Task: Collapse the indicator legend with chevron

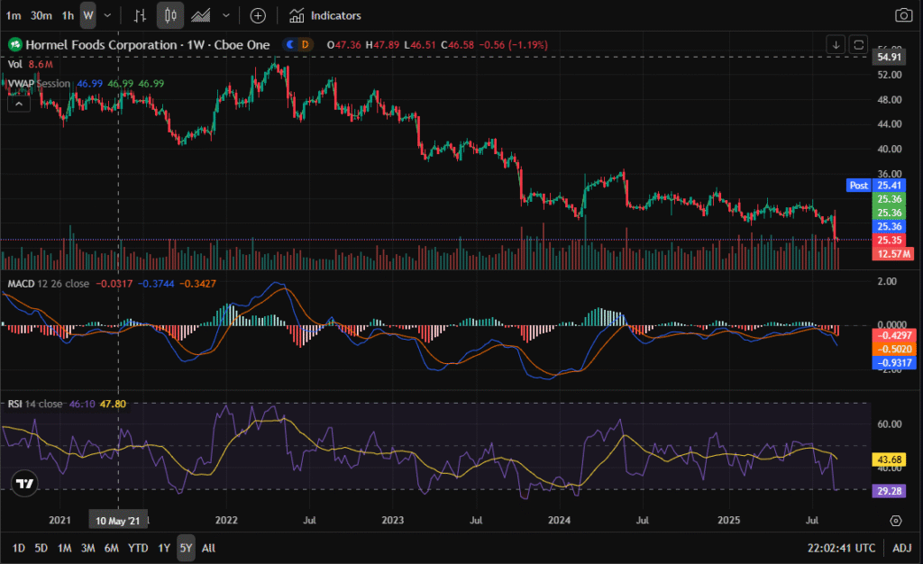Action: [19, 104]
